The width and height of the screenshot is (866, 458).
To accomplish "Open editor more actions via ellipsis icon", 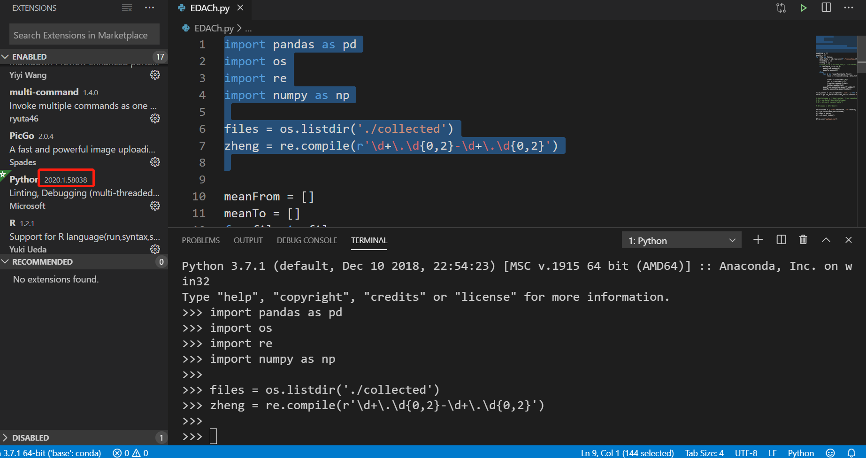I will [x=848, y=8].
